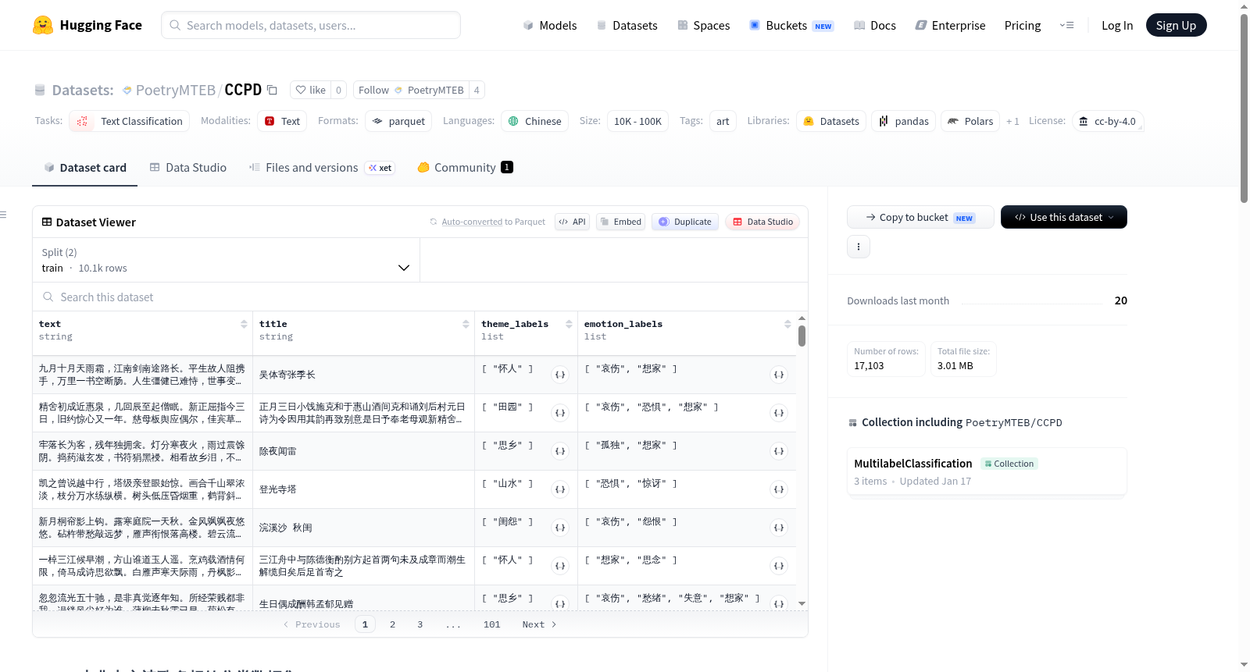Screen dimensions: 1250x672
Task: Click the Embed button
Action: 620,222
